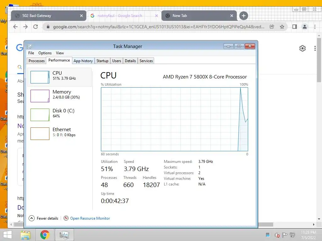This screenshot has width=322, height=241.
Task: Select the Performance tab
Action: (x=59, y=60)
